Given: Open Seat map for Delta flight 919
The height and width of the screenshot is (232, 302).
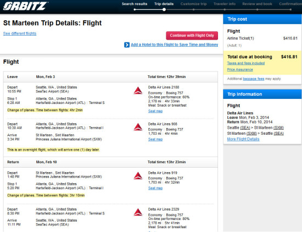Looking at the screenshot, I should pos(155,188).
